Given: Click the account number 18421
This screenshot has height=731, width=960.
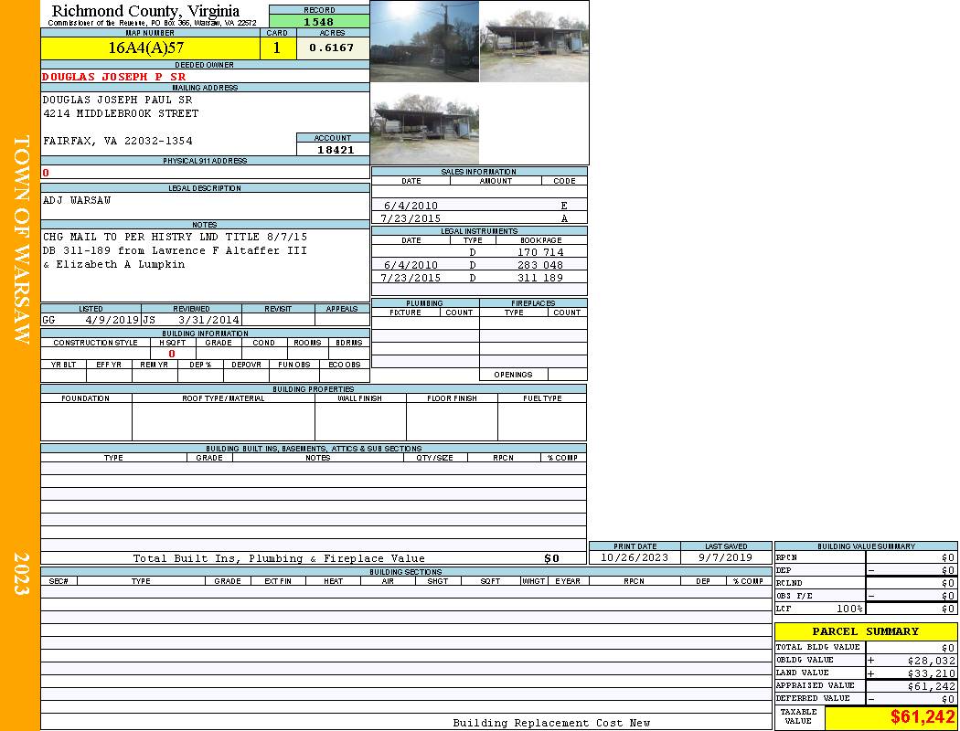Looking at the screenshot, I should pyautogui.click(x=335, y=149).
